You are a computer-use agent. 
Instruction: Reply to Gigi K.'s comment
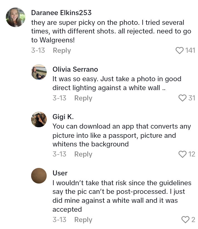(83, 154)
